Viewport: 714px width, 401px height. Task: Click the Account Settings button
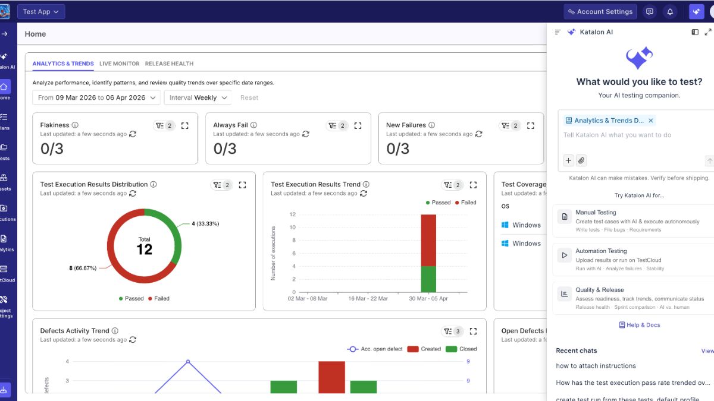[600, 11]
